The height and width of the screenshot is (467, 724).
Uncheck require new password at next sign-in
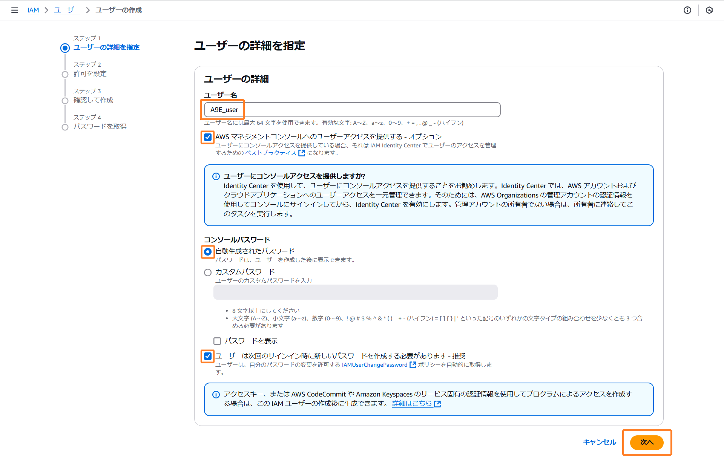[x=208, y=356]
